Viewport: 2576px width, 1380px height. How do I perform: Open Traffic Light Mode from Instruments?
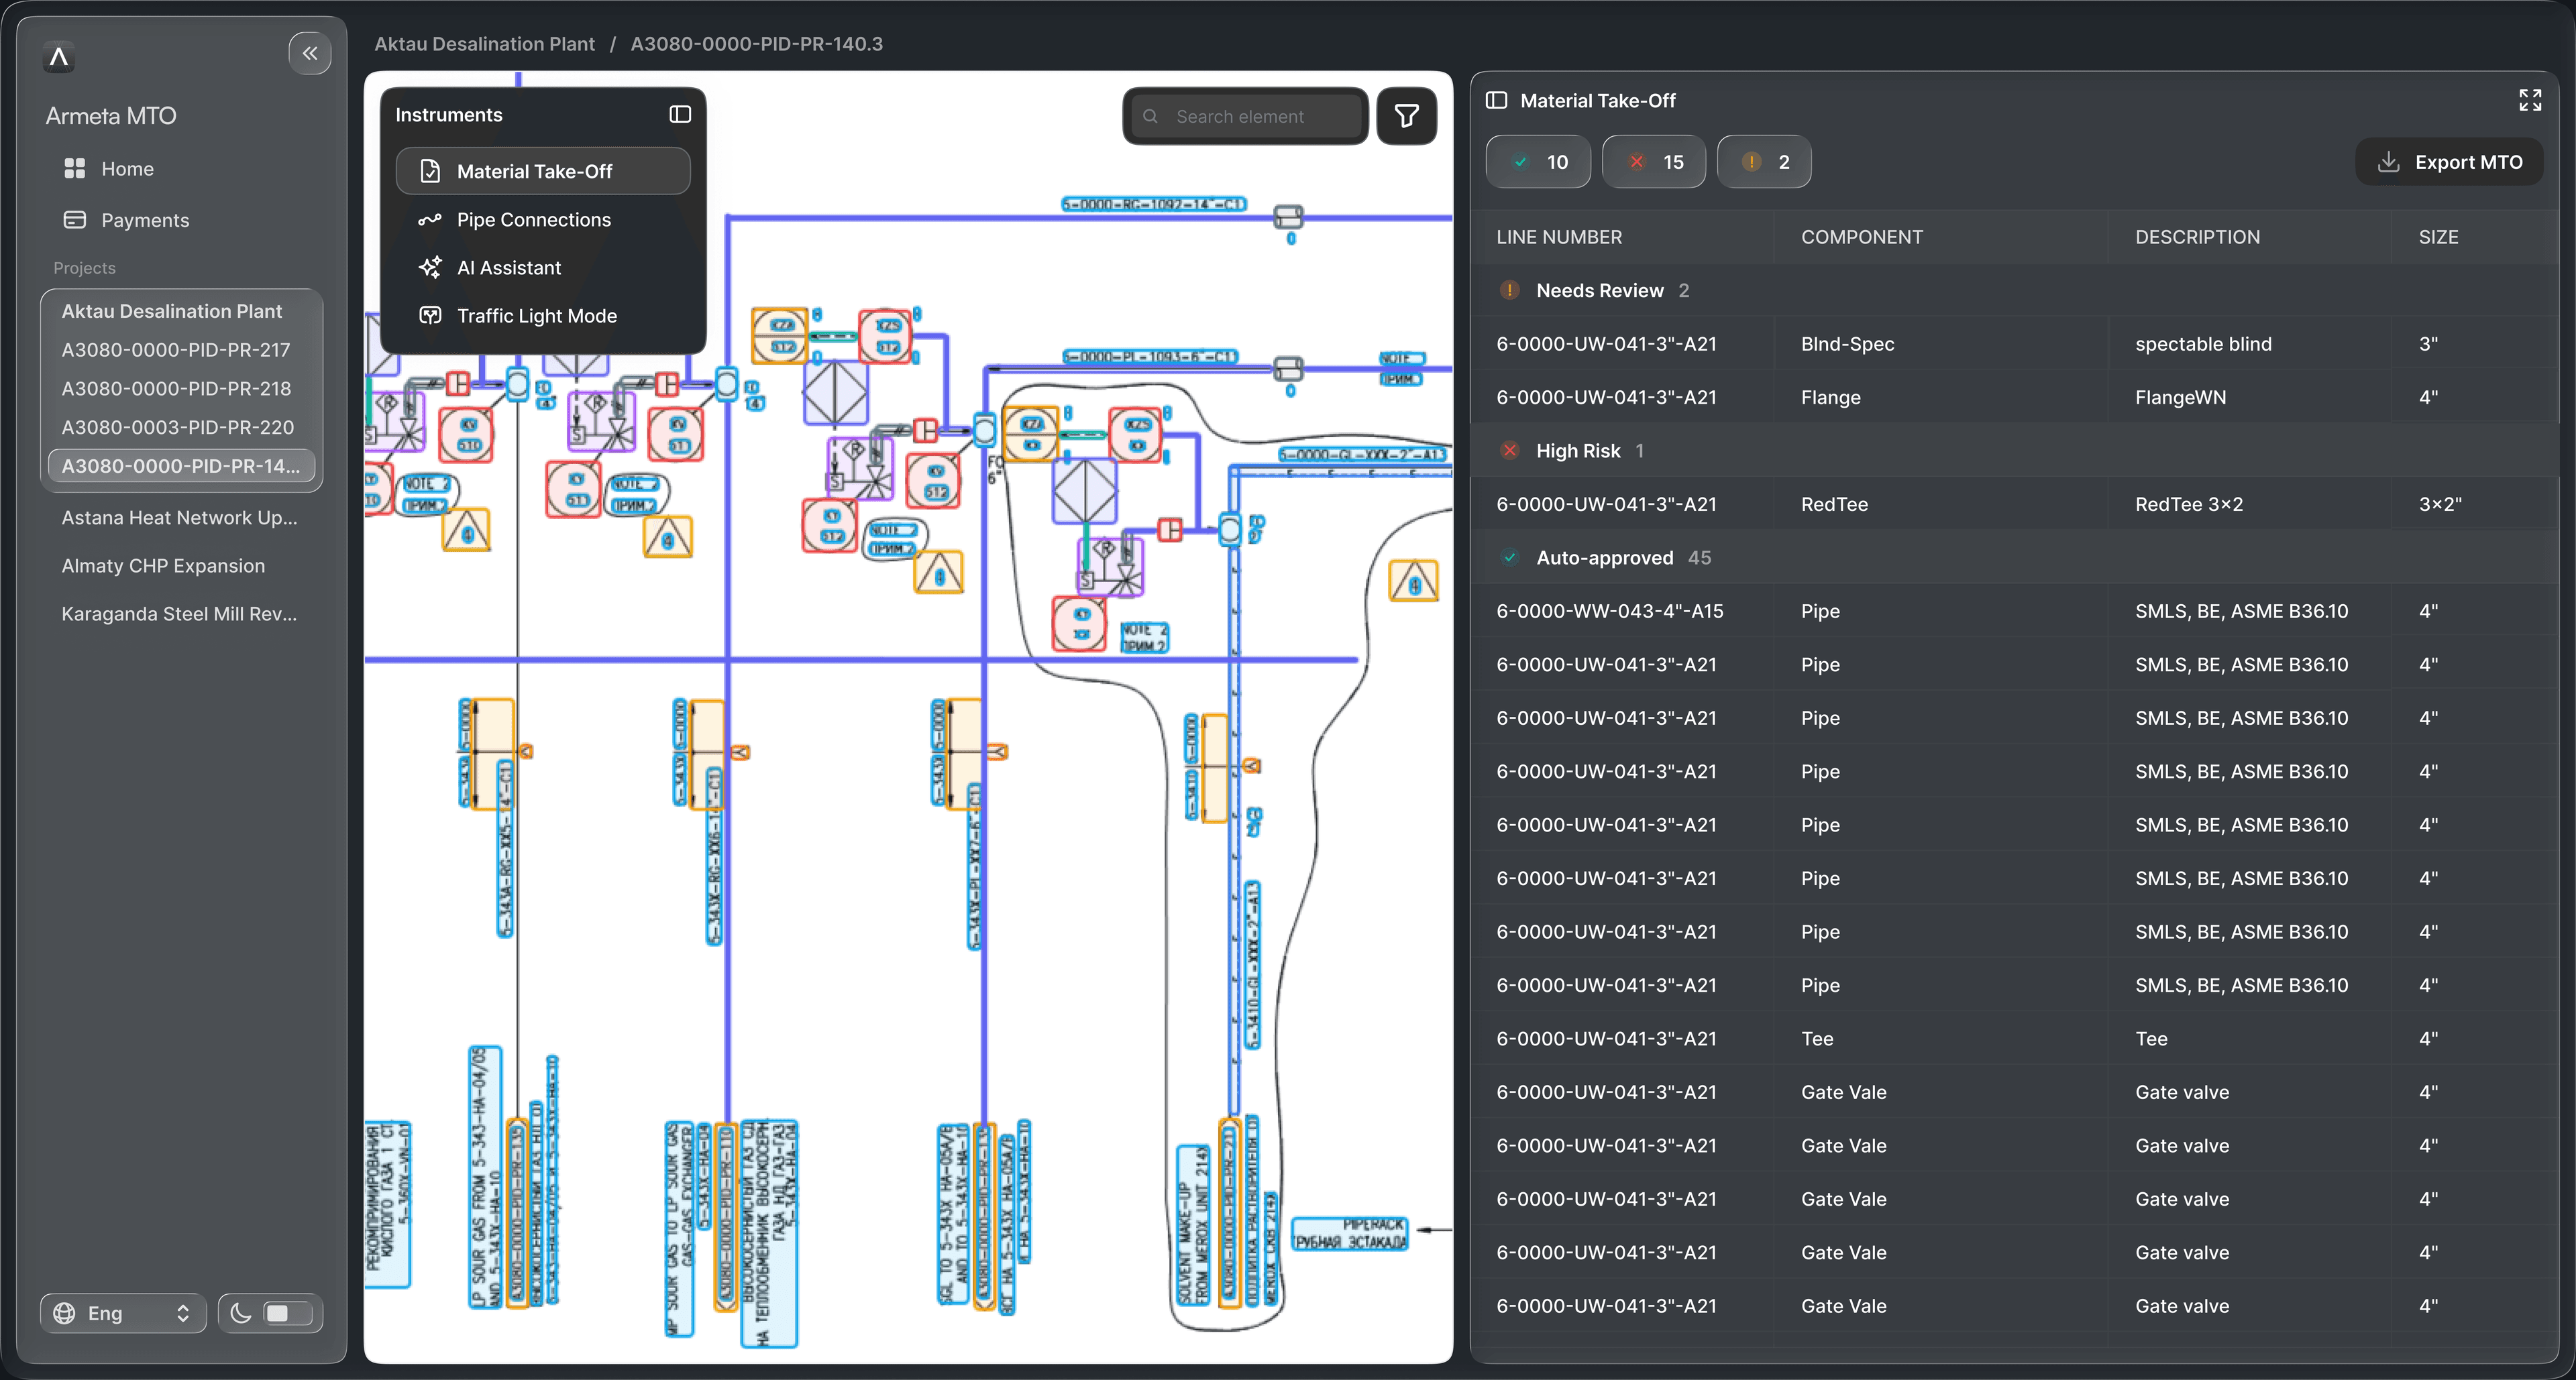(x=537, y=314)
